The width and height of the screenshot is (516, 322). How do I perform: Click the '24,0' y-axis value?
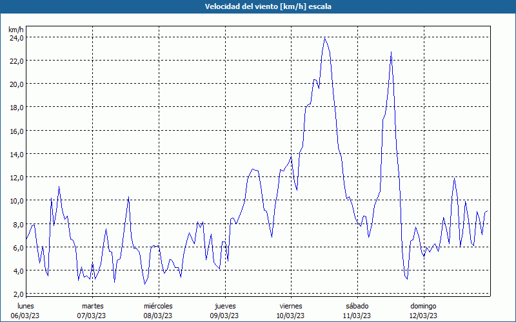click(x=17, y=38)
